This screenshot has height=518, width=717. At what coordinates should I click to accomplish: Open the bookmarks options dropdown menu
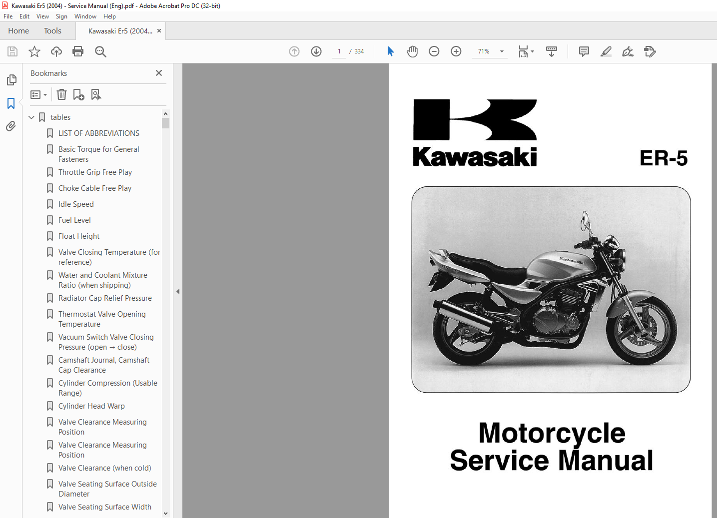[38, 94]
